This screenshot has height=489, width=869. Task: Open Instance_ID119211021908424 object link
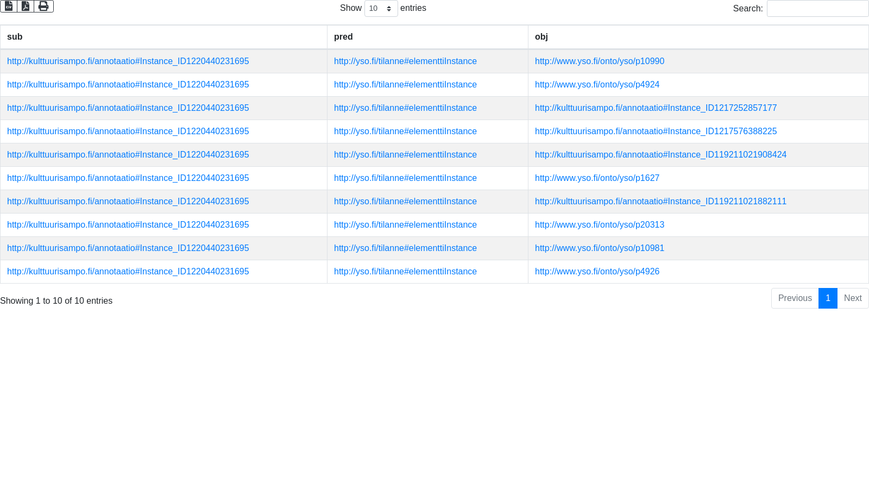click(x=660, y=155)
